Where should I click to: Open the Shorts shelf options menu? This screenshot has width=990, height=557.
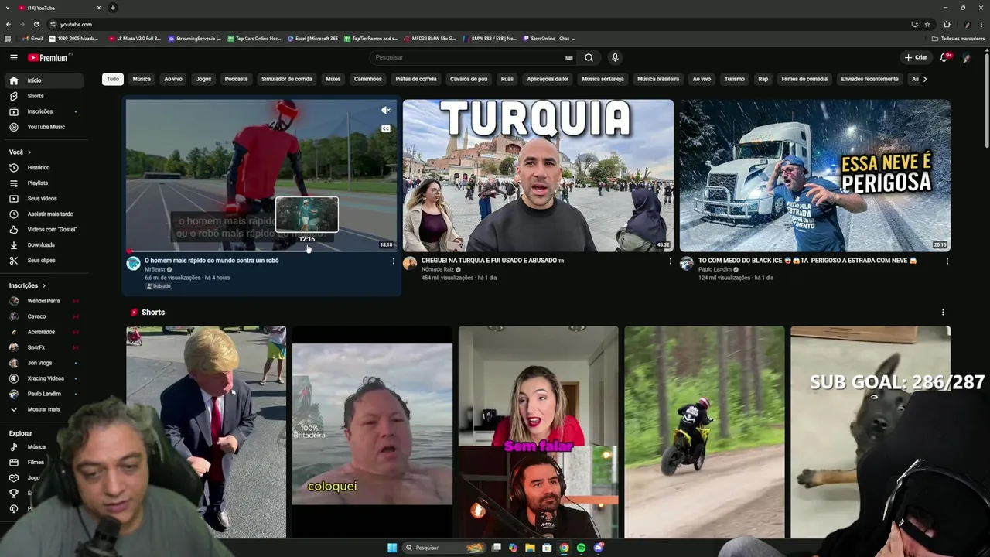(942, 312)
